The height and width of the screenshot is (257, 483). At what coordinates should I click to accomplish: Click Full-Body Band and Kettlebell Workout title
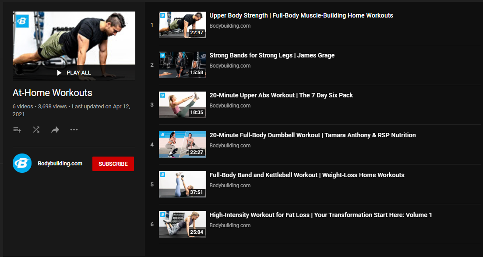(x=307, y=175)
